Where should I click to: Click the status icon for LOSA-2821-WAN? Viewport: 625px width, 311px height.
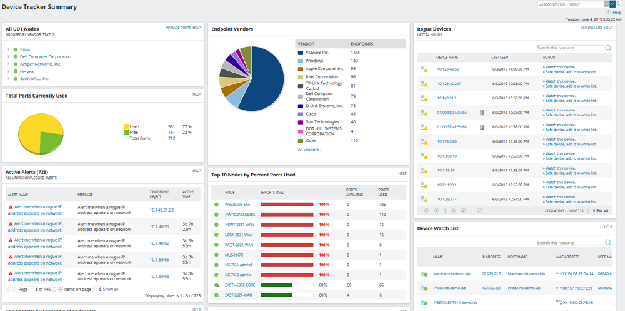[x=217, y=235]
